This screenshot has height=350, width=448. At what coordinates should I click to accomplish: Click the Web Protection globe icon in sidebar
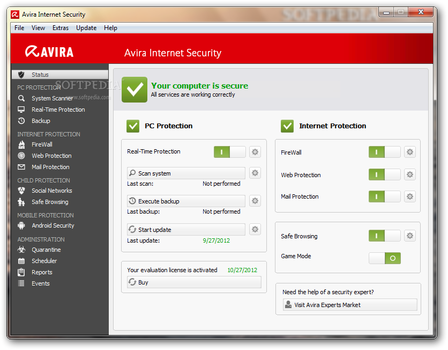21,155
